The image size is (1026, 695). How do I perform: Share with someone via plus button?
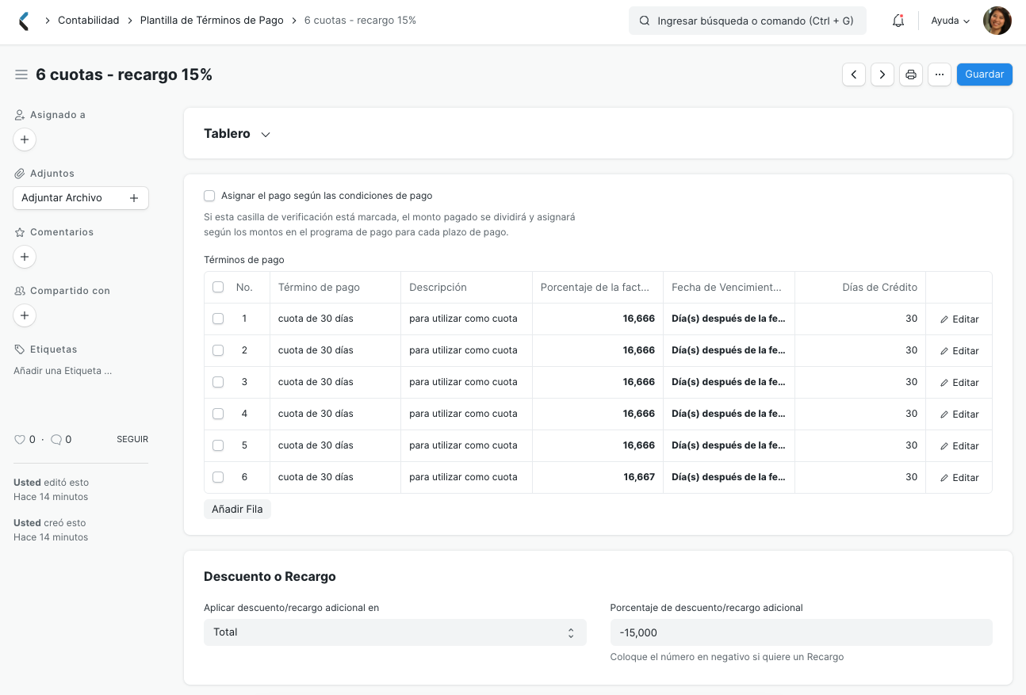point(25,315)
